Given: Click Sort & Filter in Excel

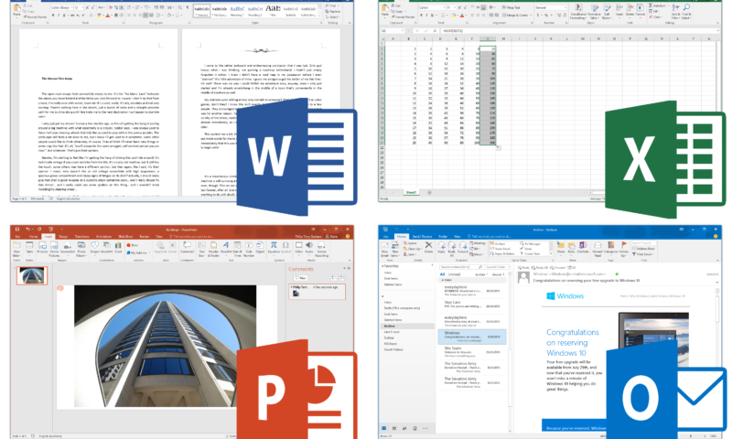Looking at the screenshot, I should click(x=675, y=12).
